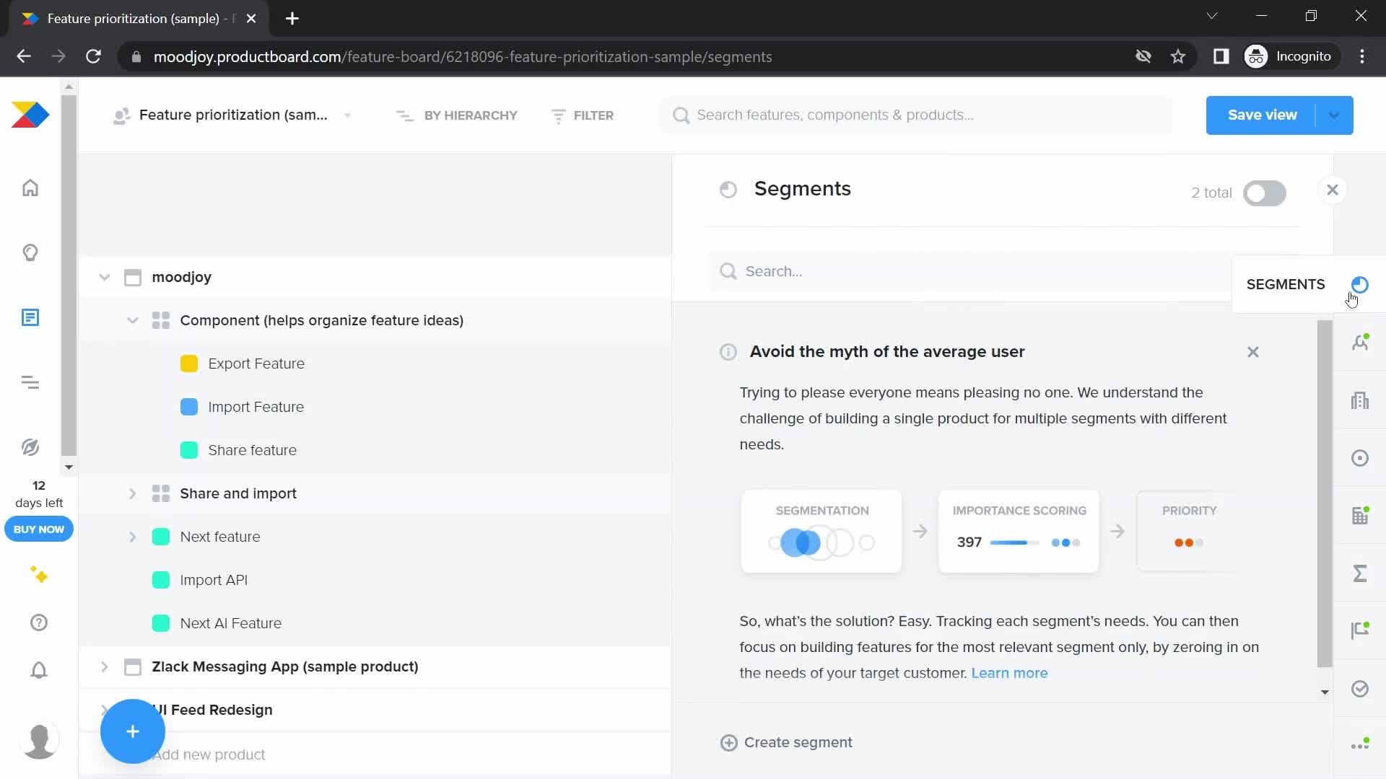Open the board name dropdown caret

pyautogui.click(x=348, y=115)
